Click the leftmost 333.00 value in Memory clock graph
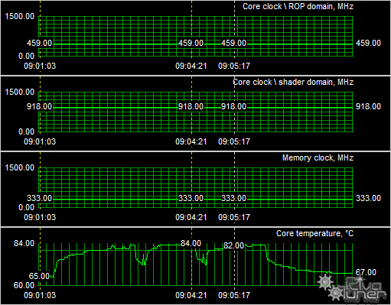 click(x=40, y=198)
